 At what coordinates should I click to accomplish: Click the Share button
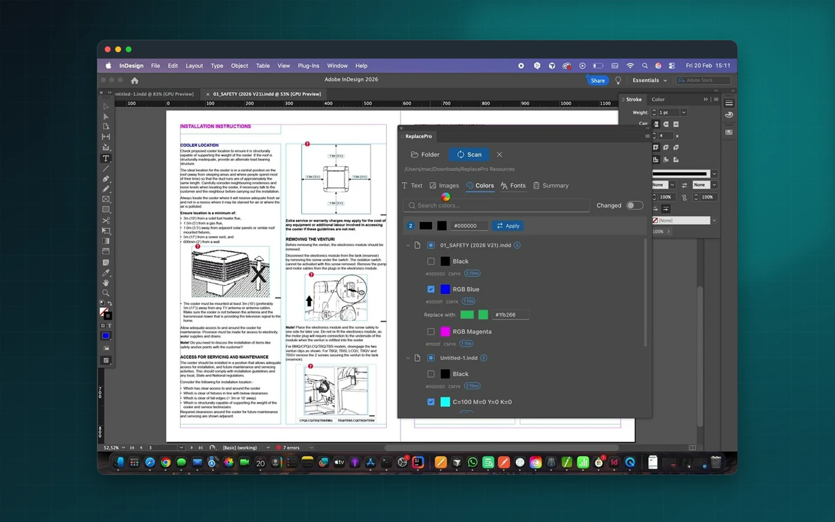(598, 80)
